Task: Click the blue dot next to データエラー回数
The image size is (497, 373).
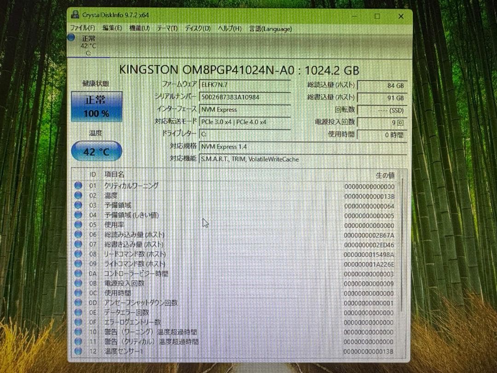Action: (78, 312)
